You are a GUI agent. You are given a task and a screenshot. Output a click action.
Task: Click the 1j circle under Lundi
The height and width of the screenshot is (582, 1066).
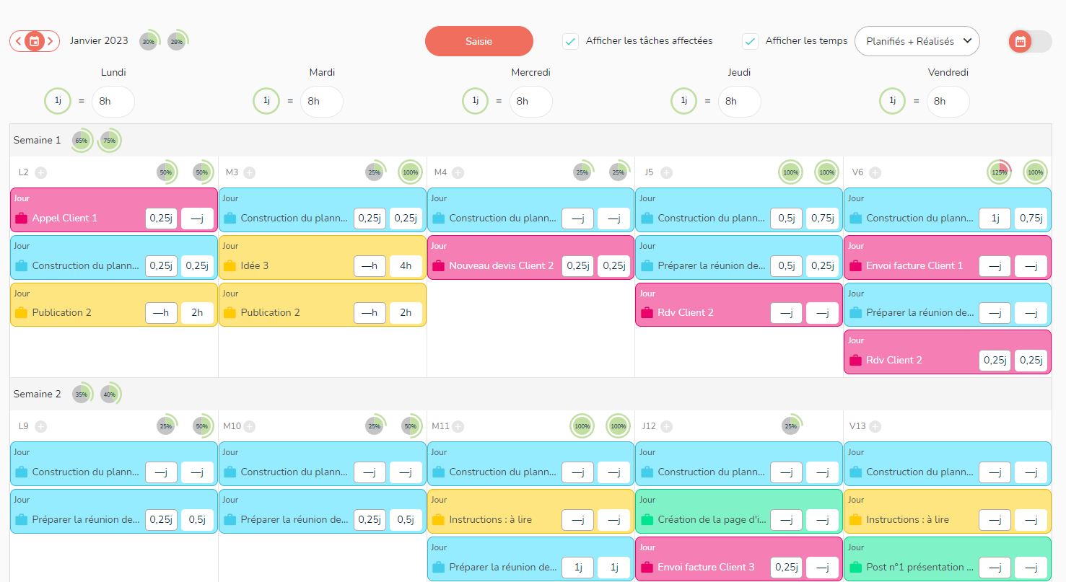tap(58, 101)
